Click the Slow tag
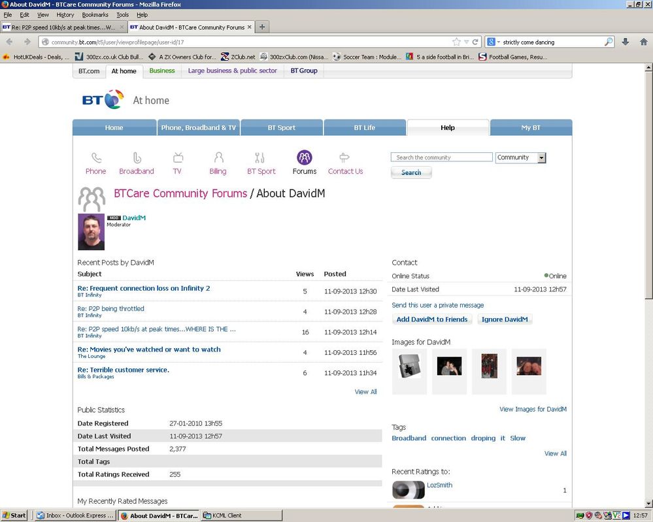Image resolution: width=653 pixels, height=522 pixels. tap(518, 438)
